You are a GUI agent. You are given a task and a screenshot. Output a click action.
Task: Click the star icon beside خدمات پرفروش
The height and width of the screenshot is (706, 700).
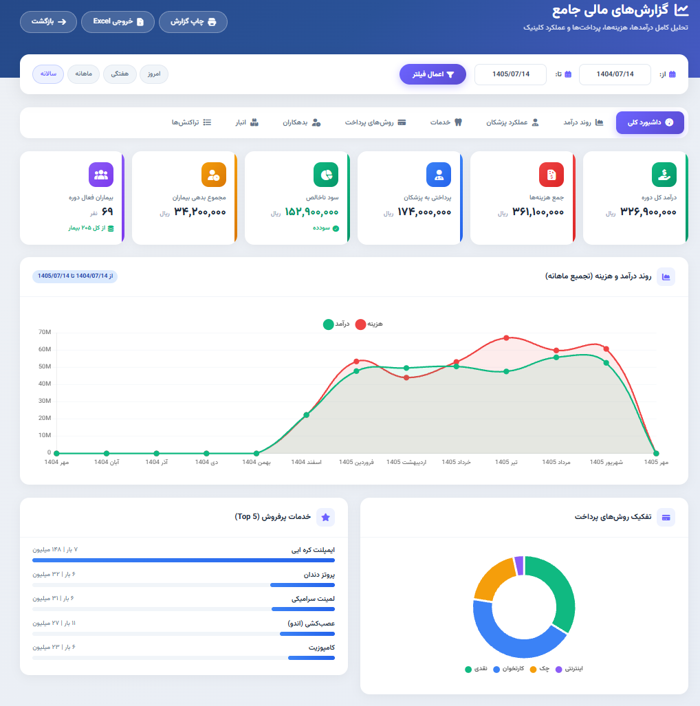(326, 518)
